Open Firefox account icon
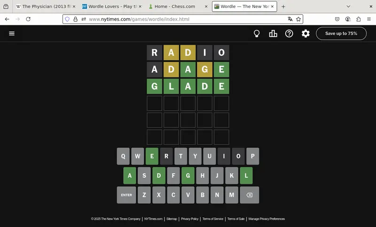 (x=348, y=19)
